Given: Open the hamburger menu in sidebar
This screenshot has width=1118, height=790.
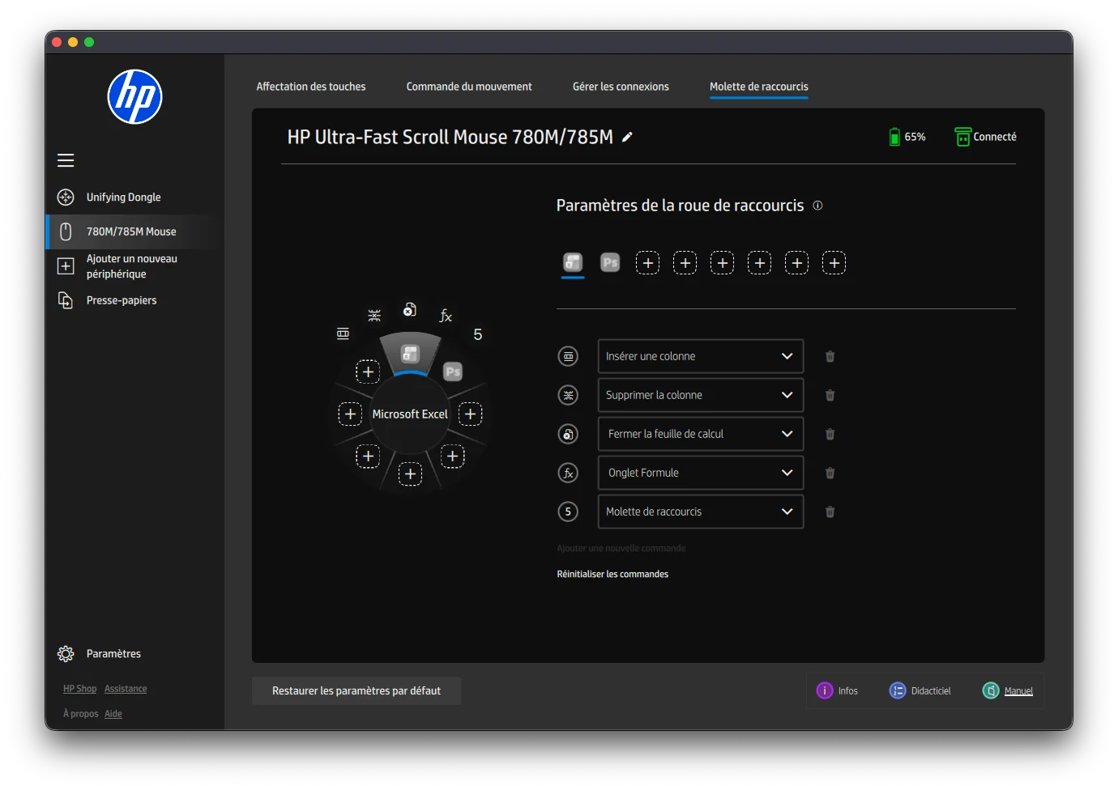Looking at the screenshot, I should point(66,160).
